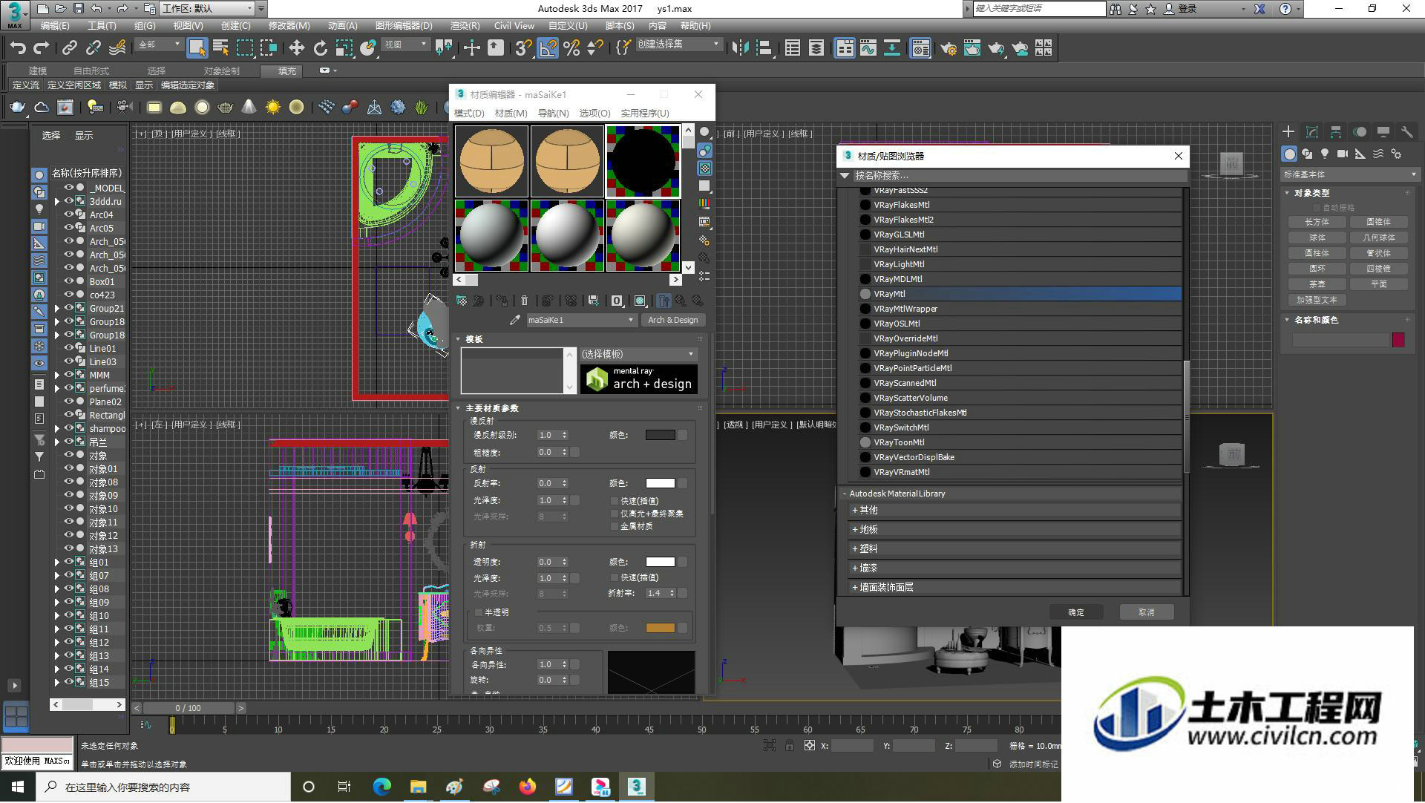Choose the Select and Rotate tool
Viewport: 1425px width, 803px height.
[x=321, y=48]
